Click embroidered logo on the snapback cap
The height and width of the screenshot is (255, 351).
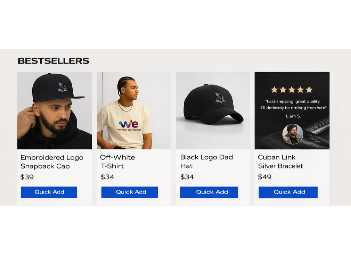click(63, 87)
